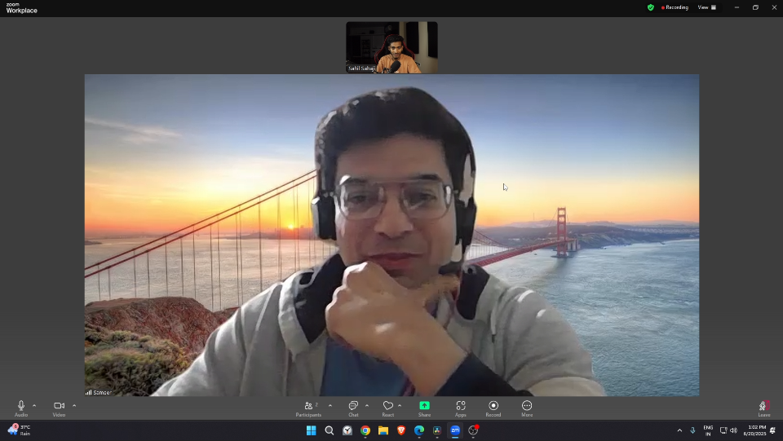The width and height of the screenshot is (783, 441).
Task: Expand the Chat options caret
Action: pos(367,405)
